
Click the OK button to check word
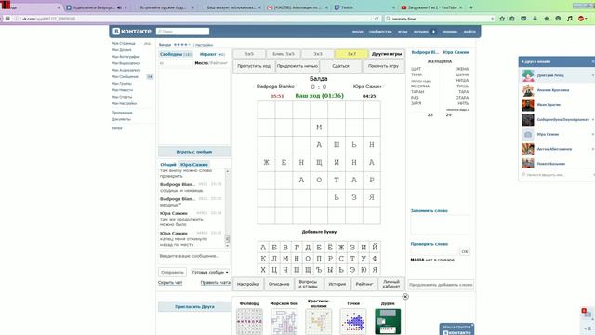click(x=465, y=251)
